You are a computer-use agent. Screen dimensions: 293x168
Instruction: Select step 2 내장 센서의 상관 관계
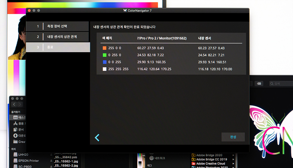pos(57,37)
